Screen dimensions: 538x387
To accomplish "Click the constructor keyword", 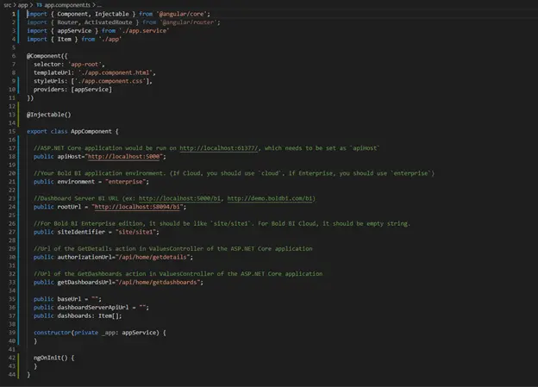I will (52, 333).
